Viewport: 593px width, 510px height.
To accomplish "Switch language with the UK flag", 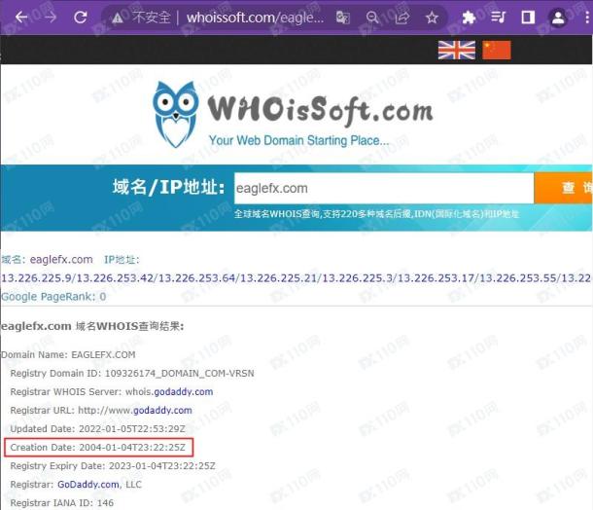I will [x=457, y=50].
